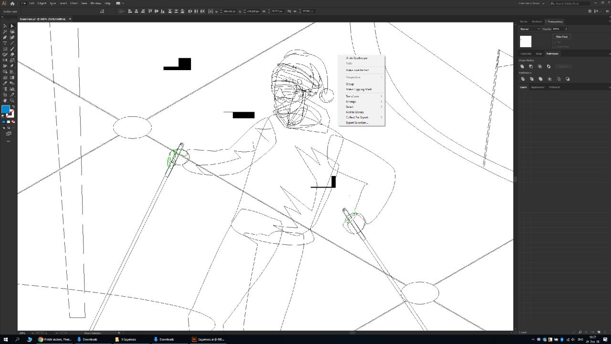Click the Unite shape mode in Pathfinder

click(523, 66)
